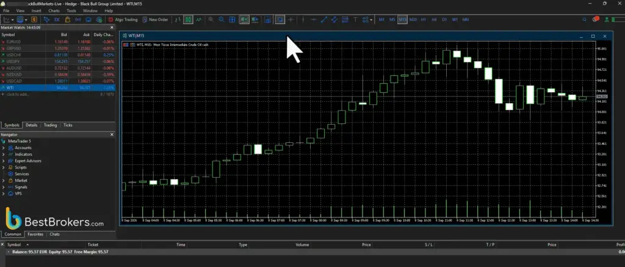
Task: Toggle auto scroll chart to end
Action: tap(244, 20)
